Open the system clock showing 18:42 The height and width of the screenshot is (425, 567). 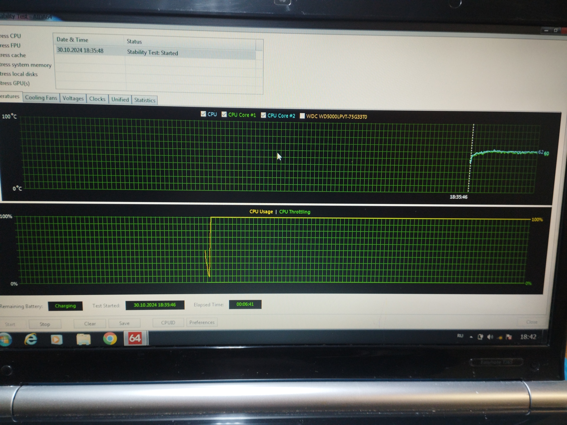pyautogui.click(x=528, y=337)
